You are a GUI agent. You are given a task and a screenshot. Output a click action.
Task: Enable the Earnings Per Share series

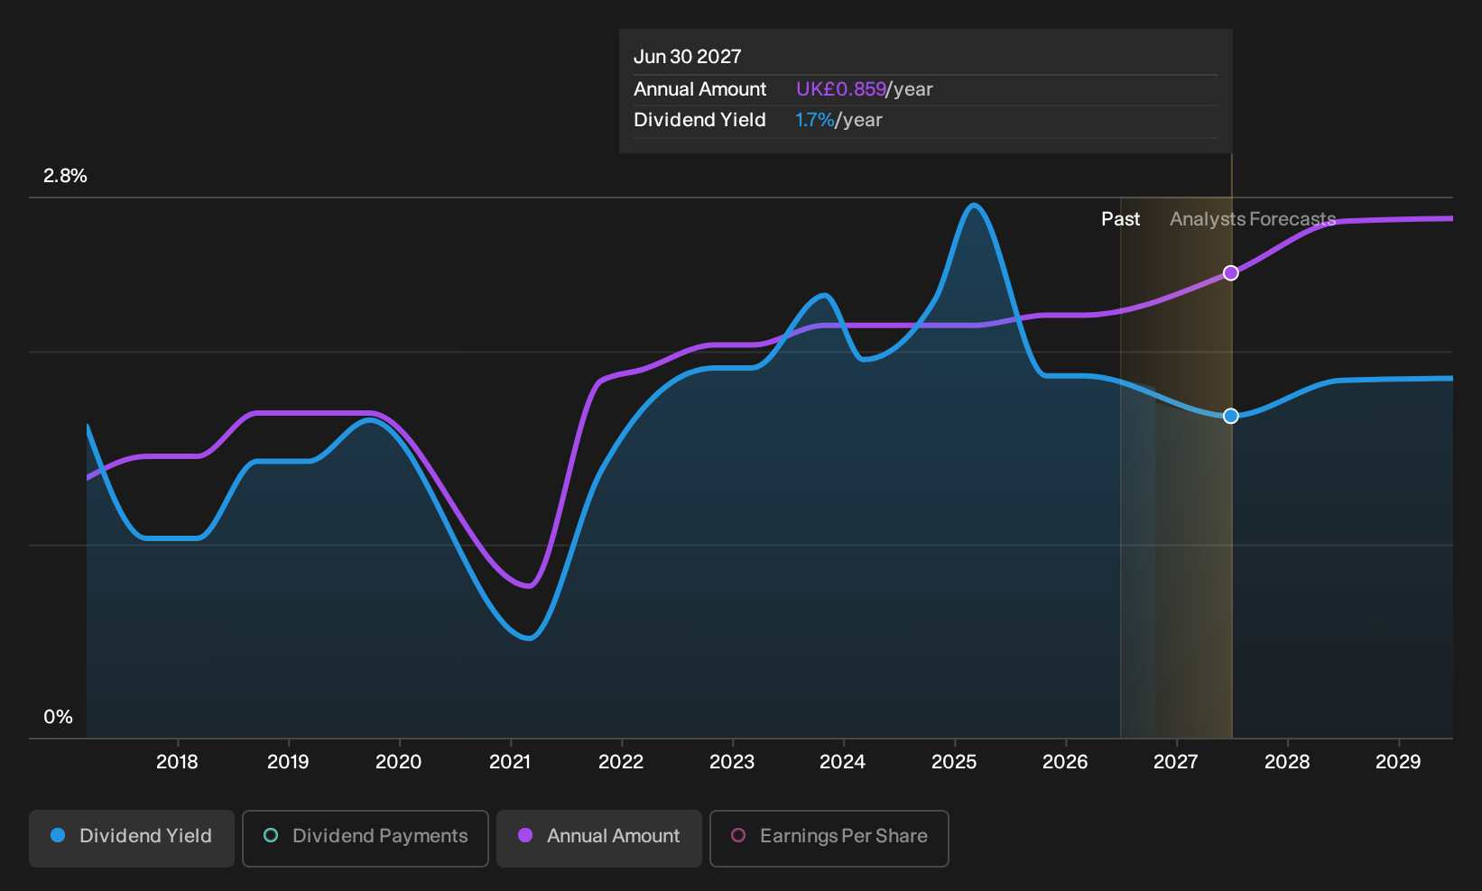point(829,838)
